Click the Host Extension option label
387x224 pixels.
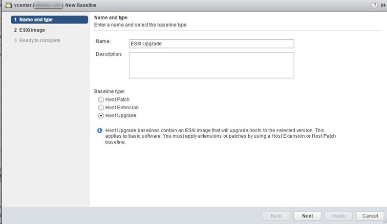(x=122, y=108)
